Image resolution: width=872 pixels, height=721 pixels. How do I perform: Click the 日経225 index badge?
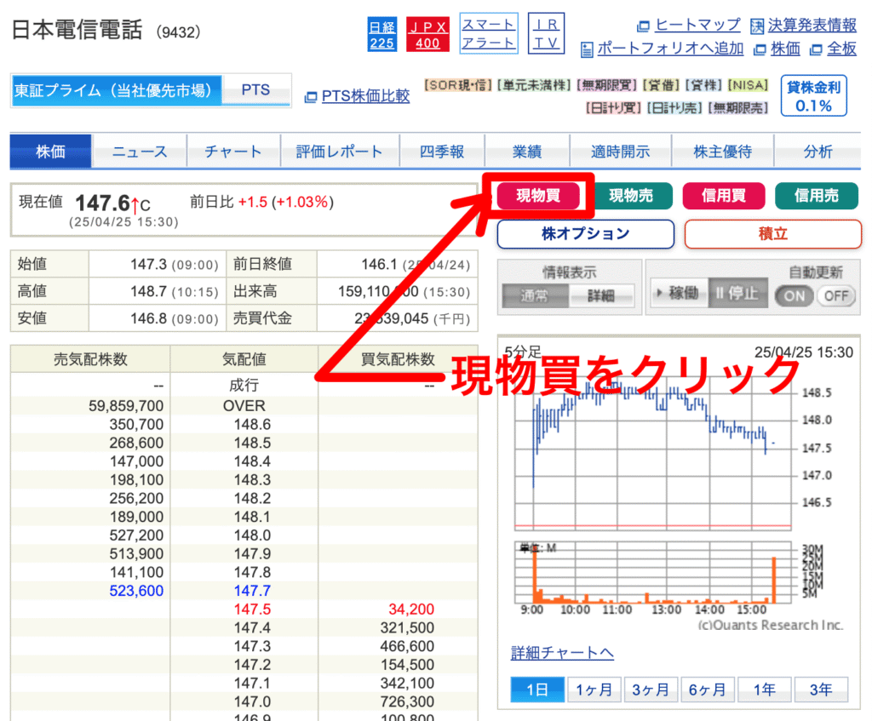click(x=382, y=34)
